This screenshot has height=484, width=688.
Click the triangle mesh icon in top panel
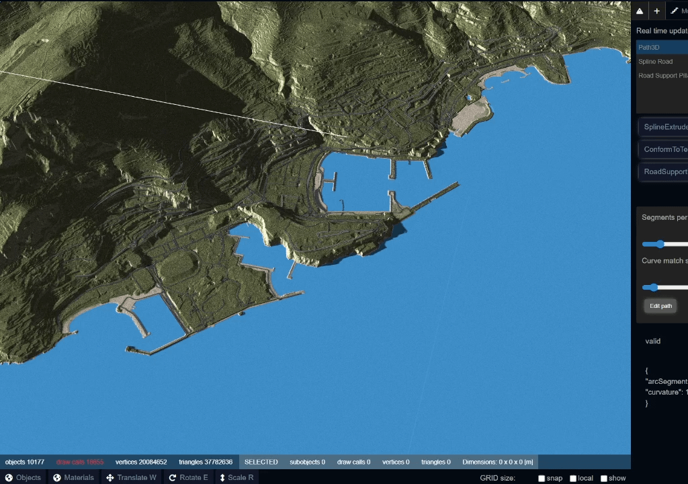(640, 10)
